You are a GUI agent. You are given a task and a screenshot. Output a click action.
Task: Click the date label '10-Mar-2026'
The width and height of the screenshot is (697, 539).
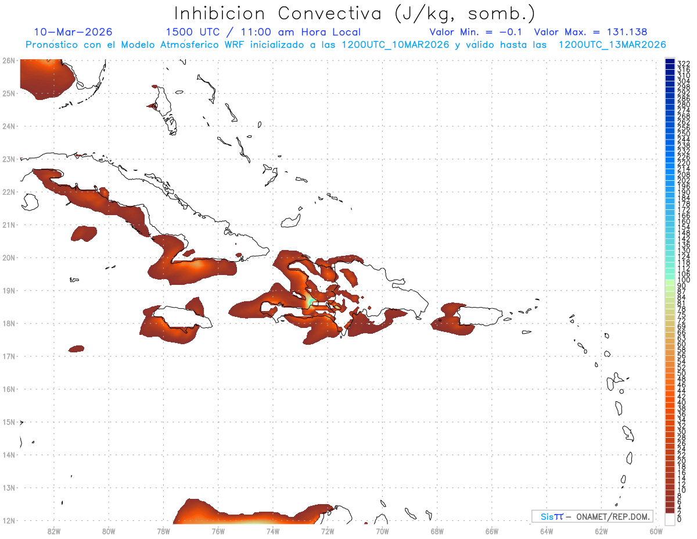73,32
